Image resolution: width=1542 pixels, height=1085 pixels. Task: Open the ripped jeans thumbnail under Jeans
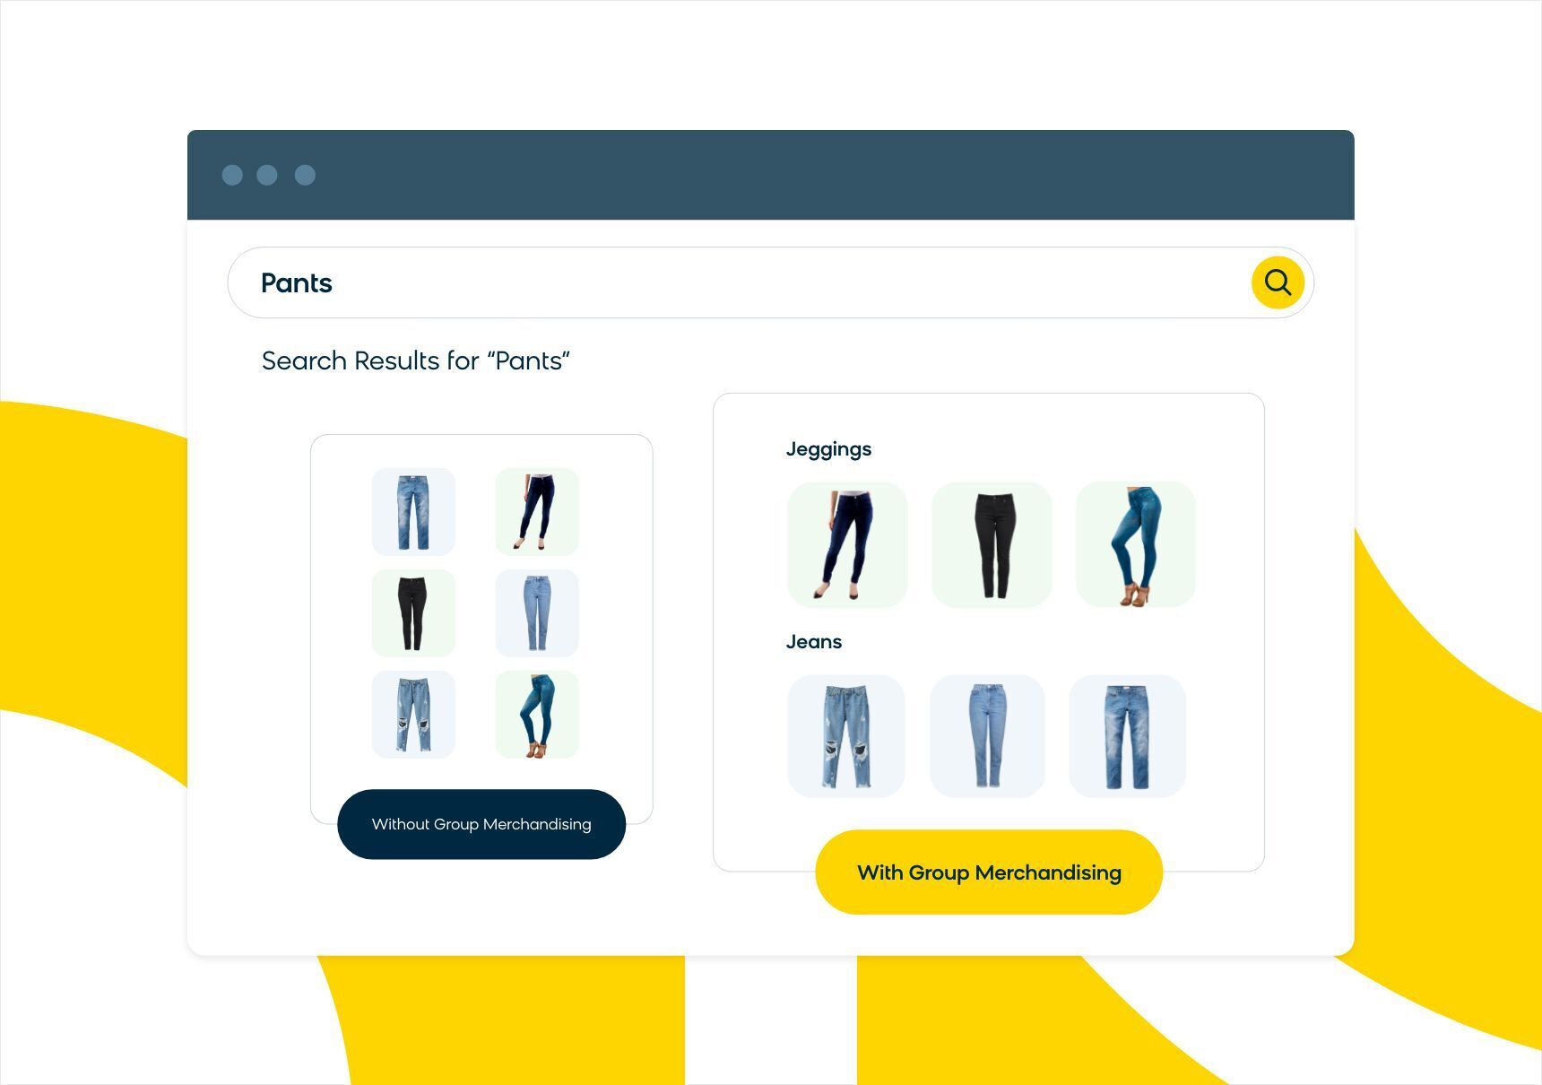pos(846,736)
